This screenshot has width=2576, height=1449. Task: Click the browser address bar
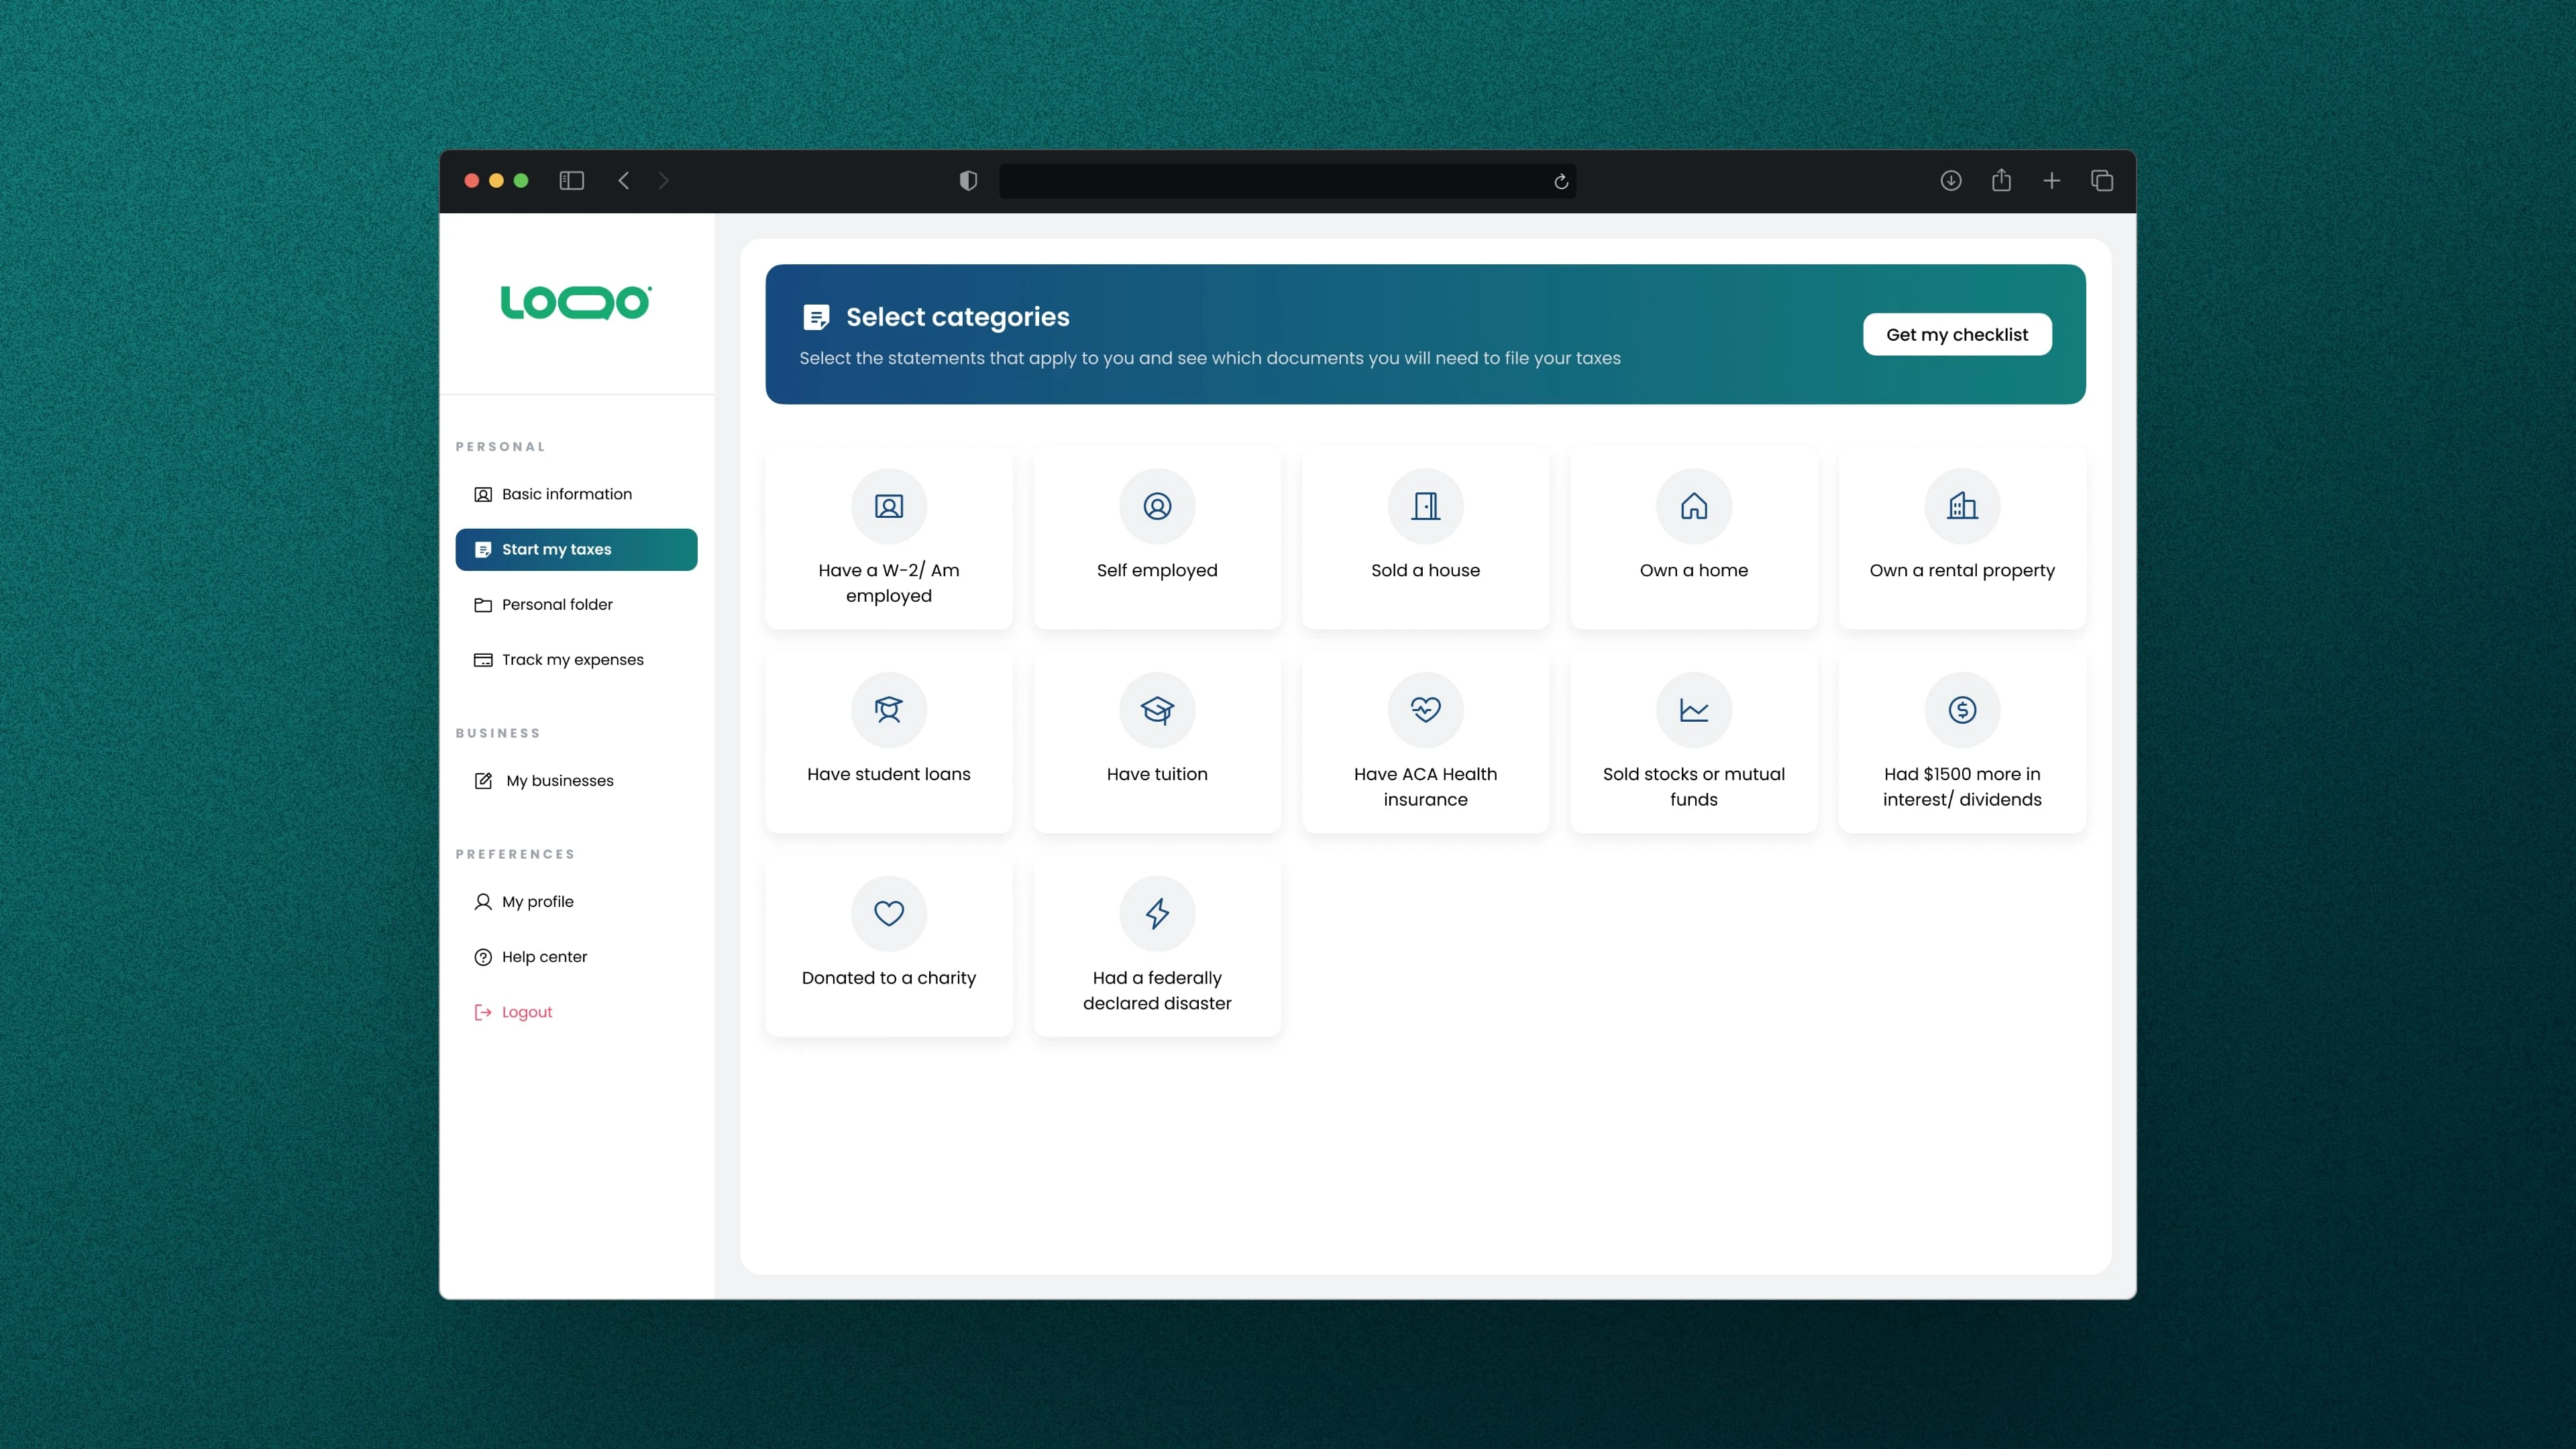1270,181
